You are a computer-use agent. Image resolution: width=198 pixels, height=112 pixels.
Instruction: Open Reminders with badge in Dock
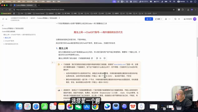pos(53,106)
